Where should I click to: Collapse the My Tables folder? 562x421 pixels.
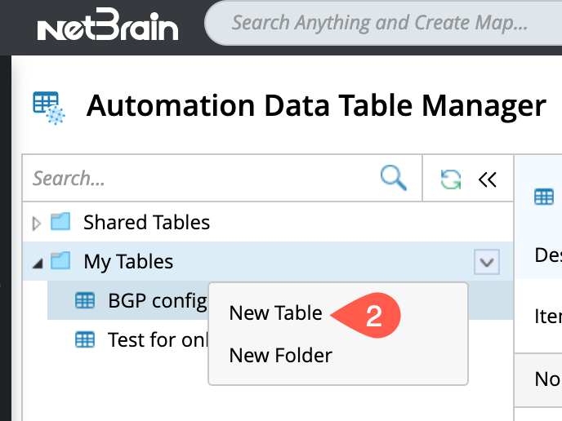(x=36, y=262)
